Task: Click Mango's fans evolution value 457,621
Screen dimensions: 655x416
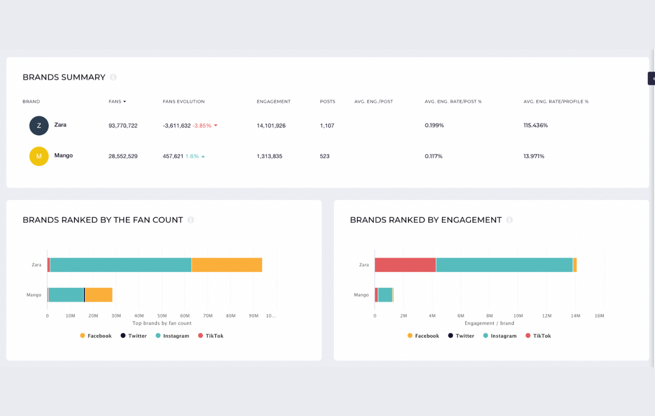Action: pos(173,156)
